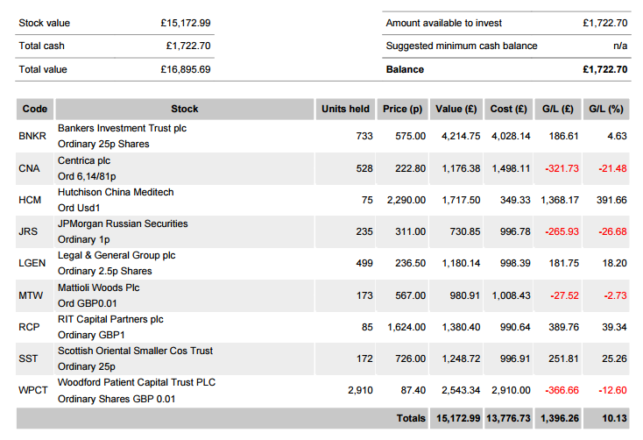Click Hutchison China Meditech stock name
Image resolution: width=643 pixels, height=440 pixels.
[116, 192]
